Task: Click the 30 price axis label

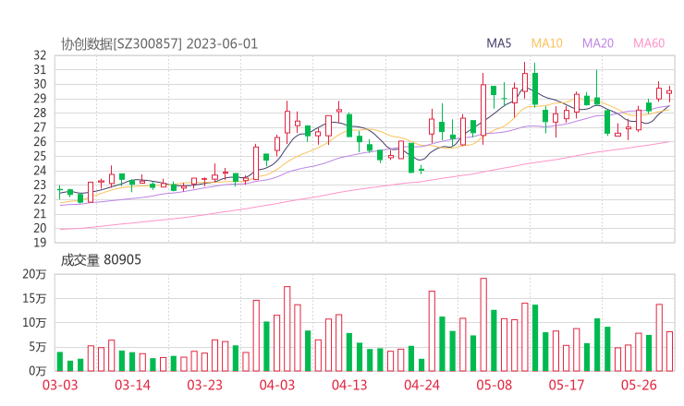Action: 40,84
